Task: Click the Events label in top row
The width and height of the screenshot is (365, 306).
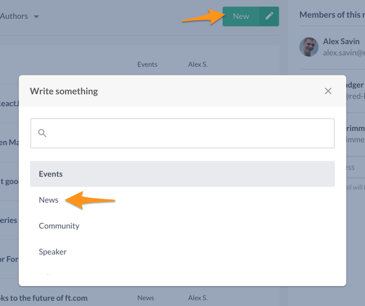Action: coord(147,64)
